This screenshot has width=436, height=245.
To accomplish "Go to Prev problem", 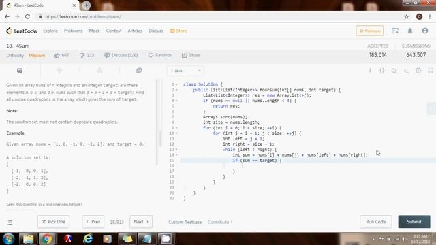I will 93,222.
